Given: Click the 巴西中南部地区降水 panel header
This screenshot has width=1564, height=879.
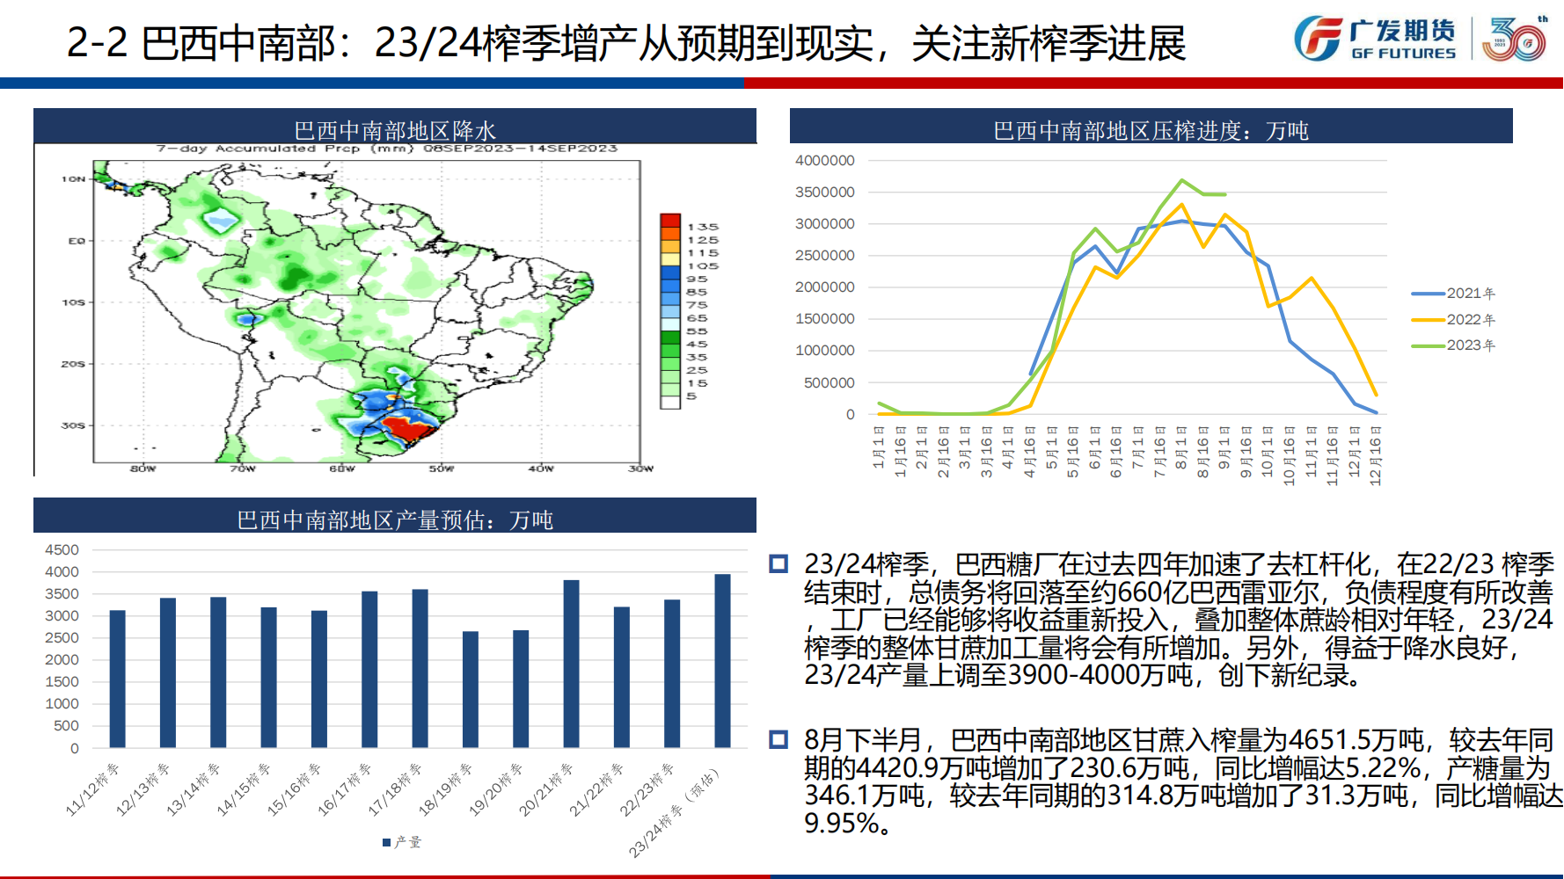Looking at the screenshot, I should point(395,129).
